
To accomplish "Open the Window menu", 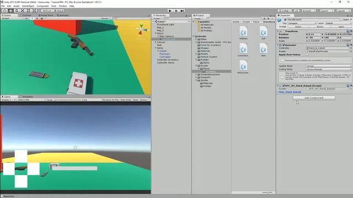I will [x=63, y=6].
